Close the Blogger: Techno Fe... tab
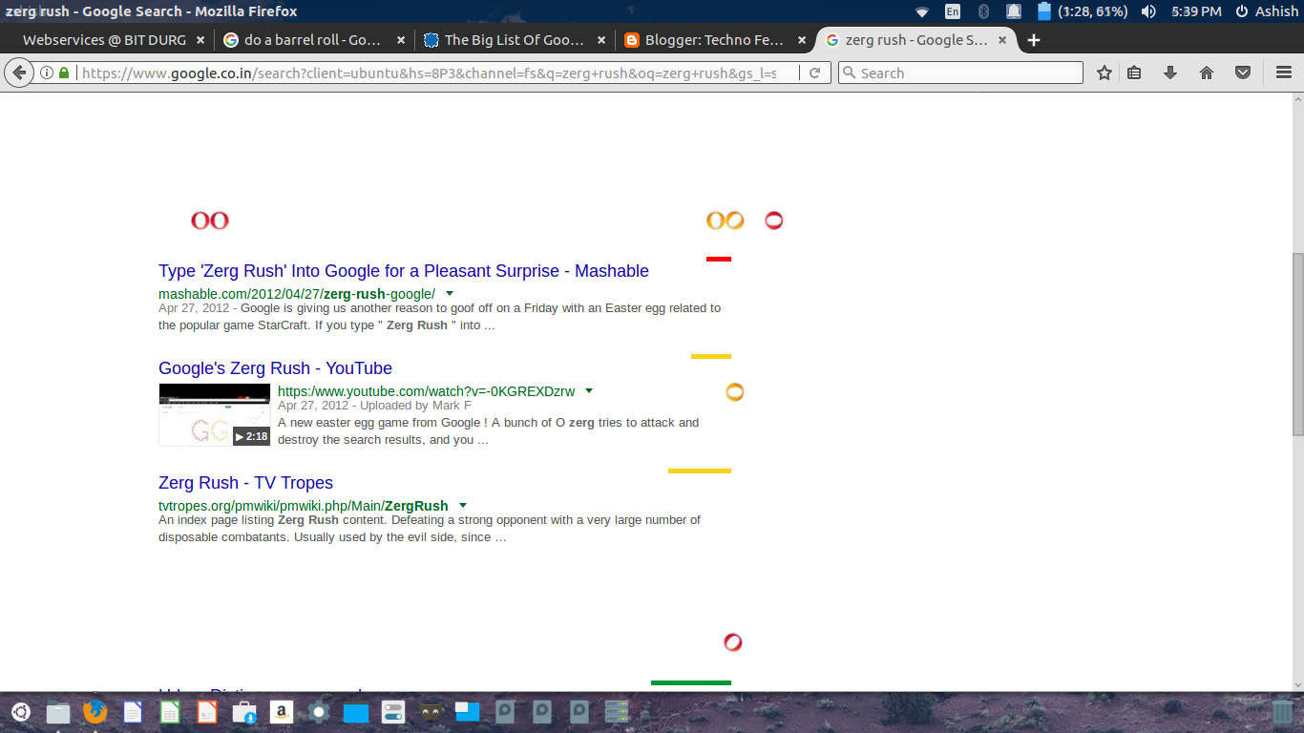Screen dimensions: 1304x733 click(x=801, y=40)
